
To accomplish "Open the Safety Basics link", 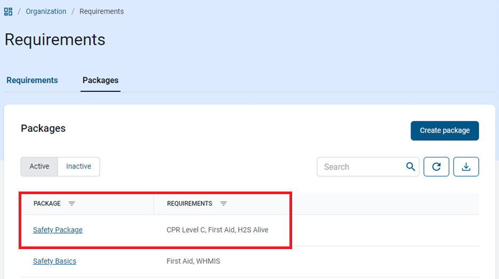I will 54,261.
